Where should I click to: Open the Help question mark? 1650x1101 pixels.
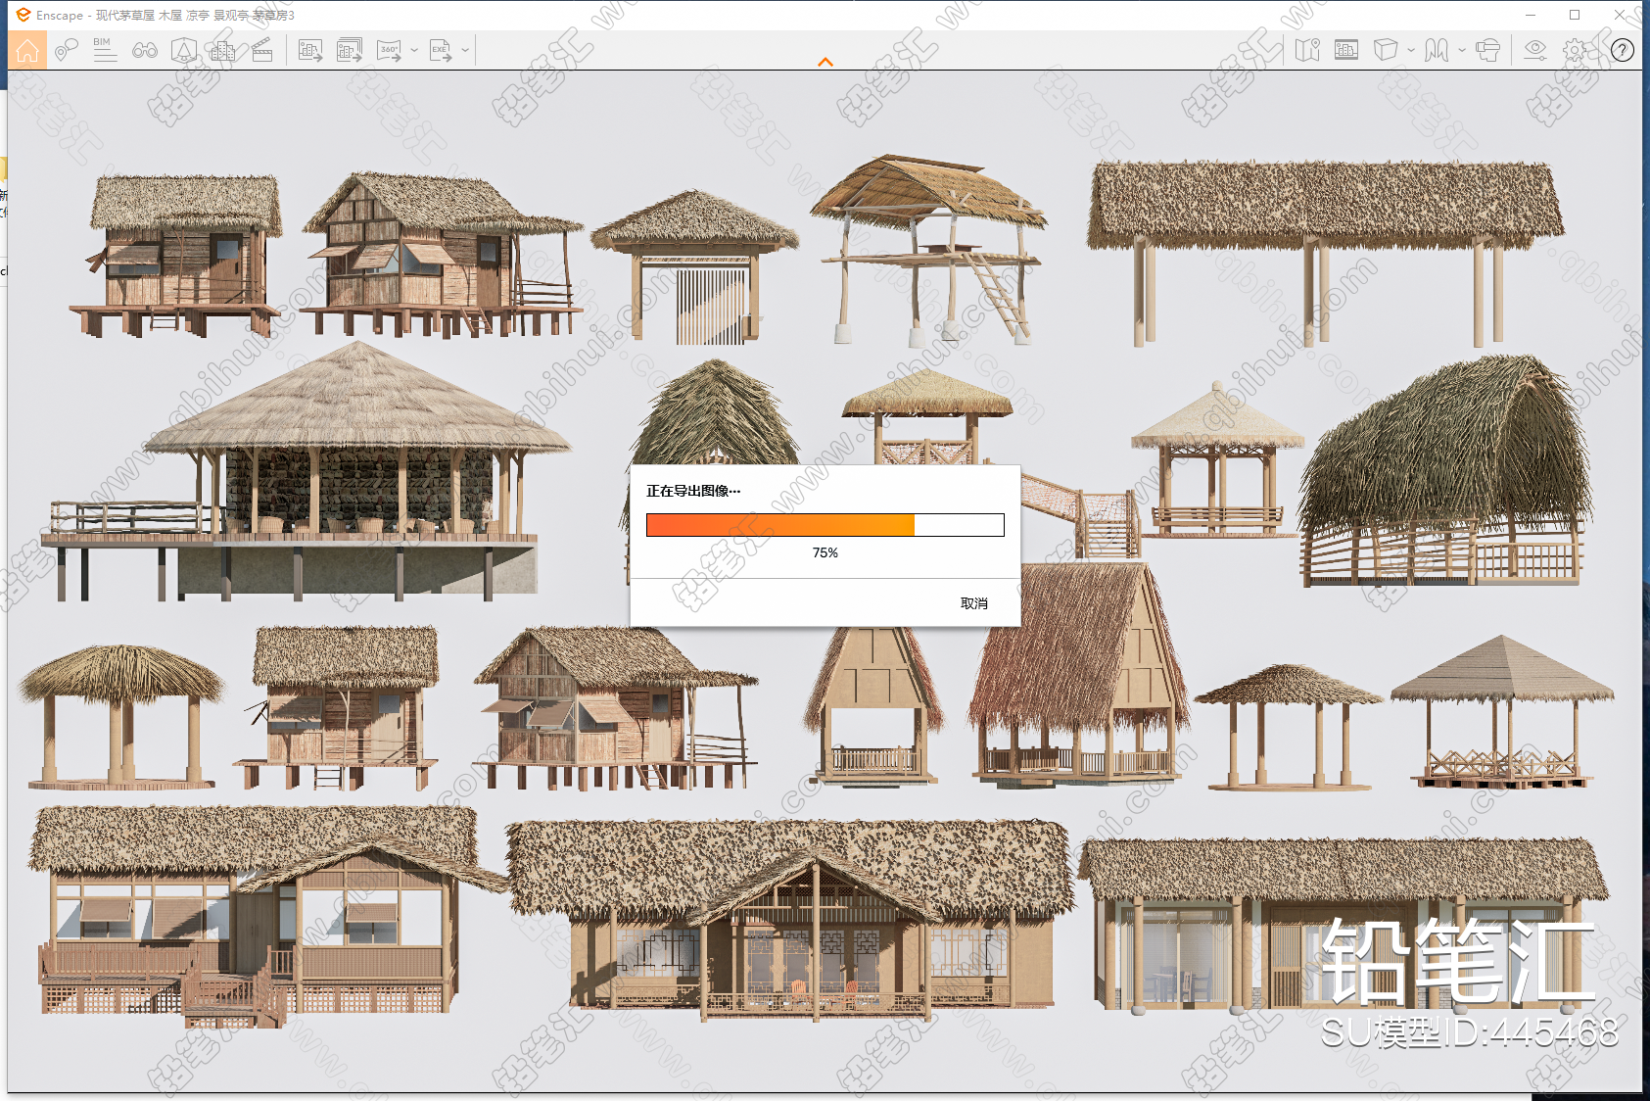pos(1623,50)
